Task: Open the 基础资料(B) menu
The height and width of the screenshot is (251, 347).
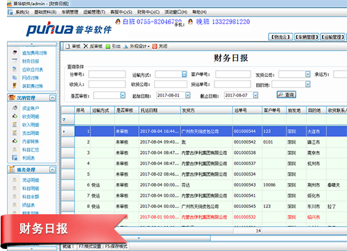Action: pos(45,12)
